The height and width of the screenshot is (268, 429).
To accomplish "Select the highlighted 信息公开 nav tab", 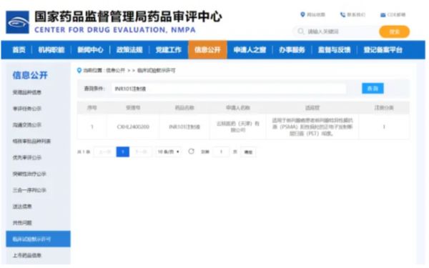I will [207, 50].
